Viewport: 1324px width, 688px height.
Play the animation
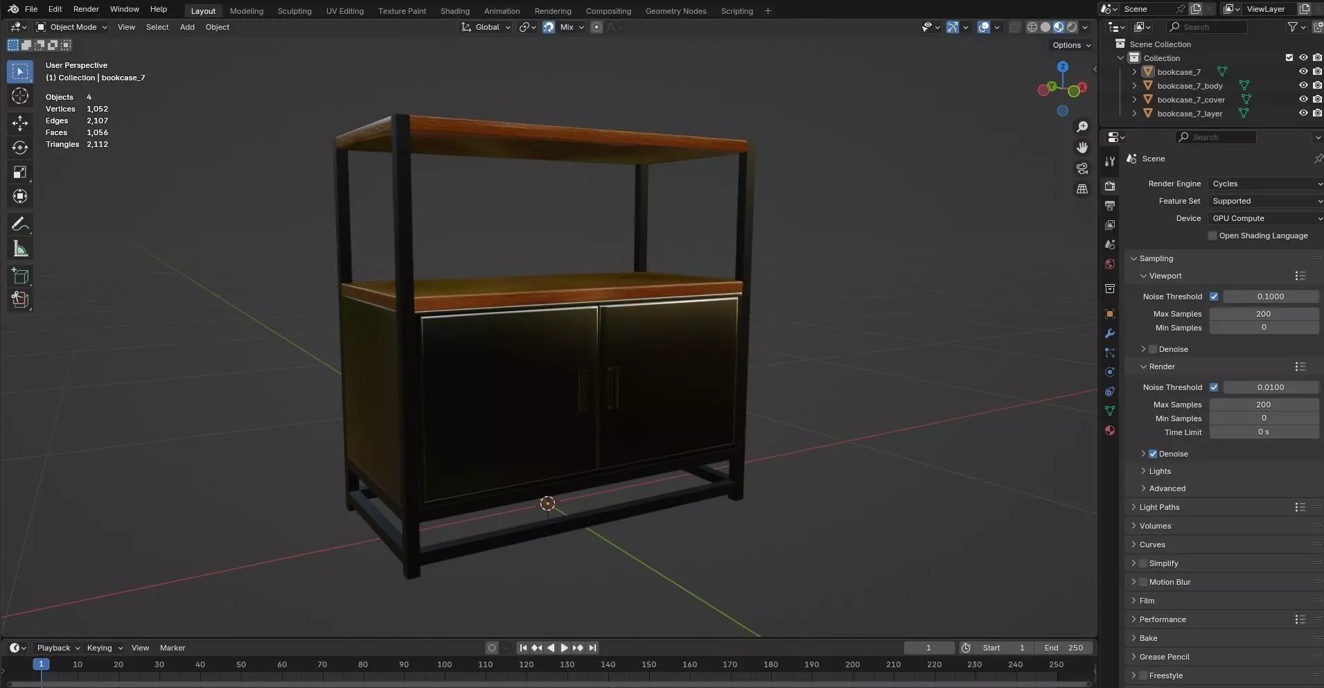(x=564, y=648)
